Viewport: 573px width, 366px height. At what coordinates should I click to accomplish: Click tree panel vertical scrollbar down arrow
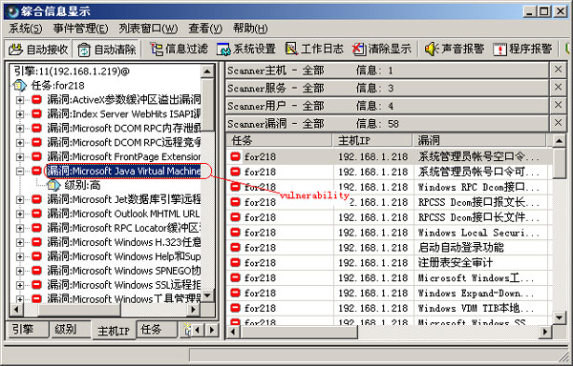[x=207, y=295]
